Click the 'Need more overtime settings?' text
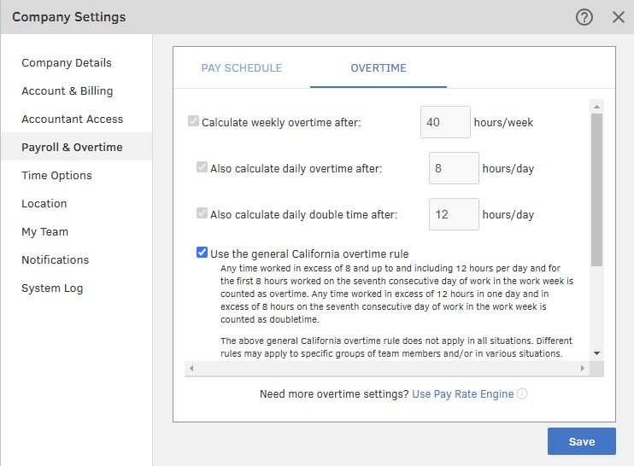 click(x=334, y=393)
